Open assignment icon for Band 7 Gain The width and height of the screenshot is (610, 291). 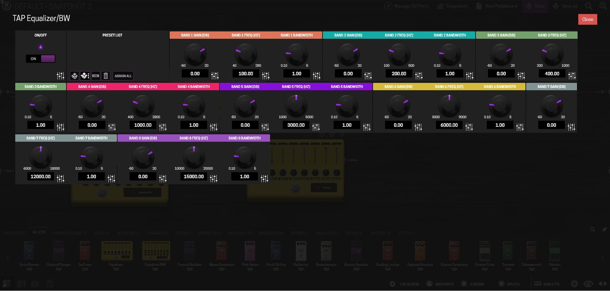571,127
